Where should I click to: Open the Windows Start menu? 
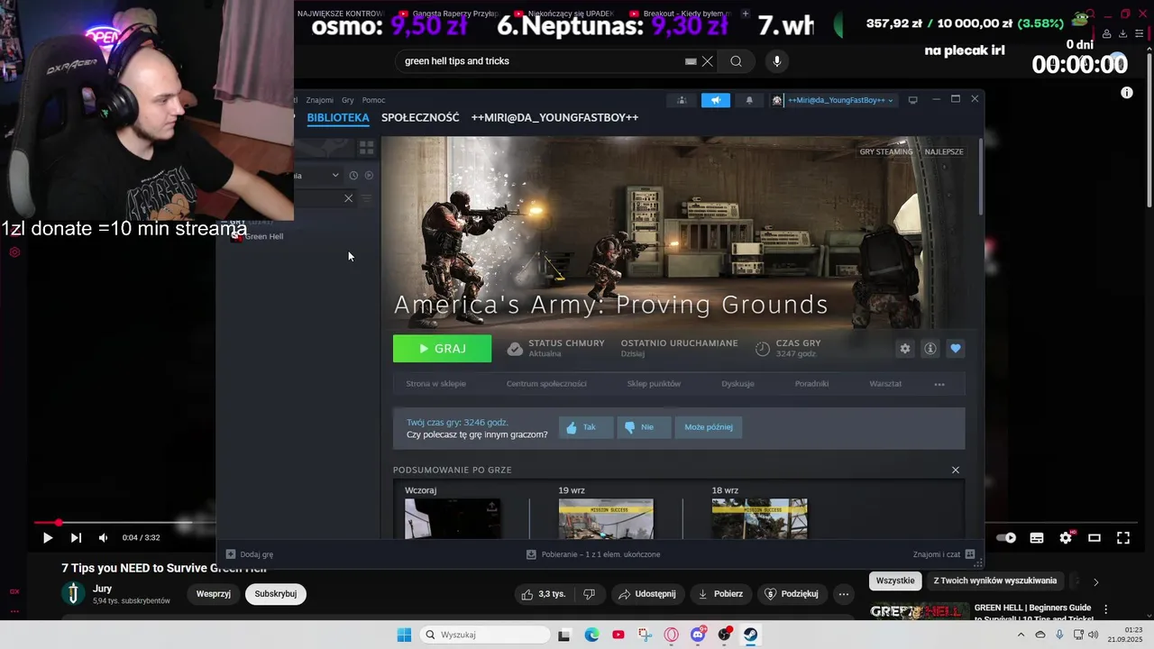(x=404, y=635)
